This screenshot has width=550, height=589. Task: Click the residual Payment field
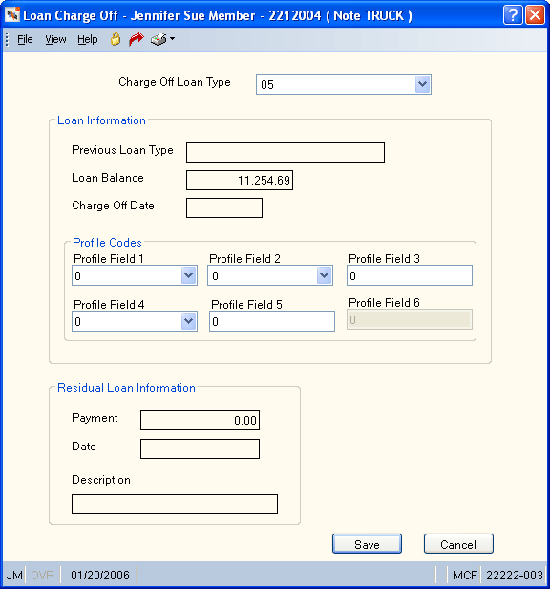pos(200,420)
